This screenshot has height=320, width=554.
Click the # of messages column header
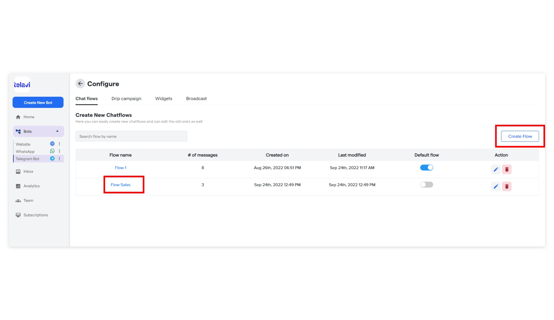tap(202, 155)
